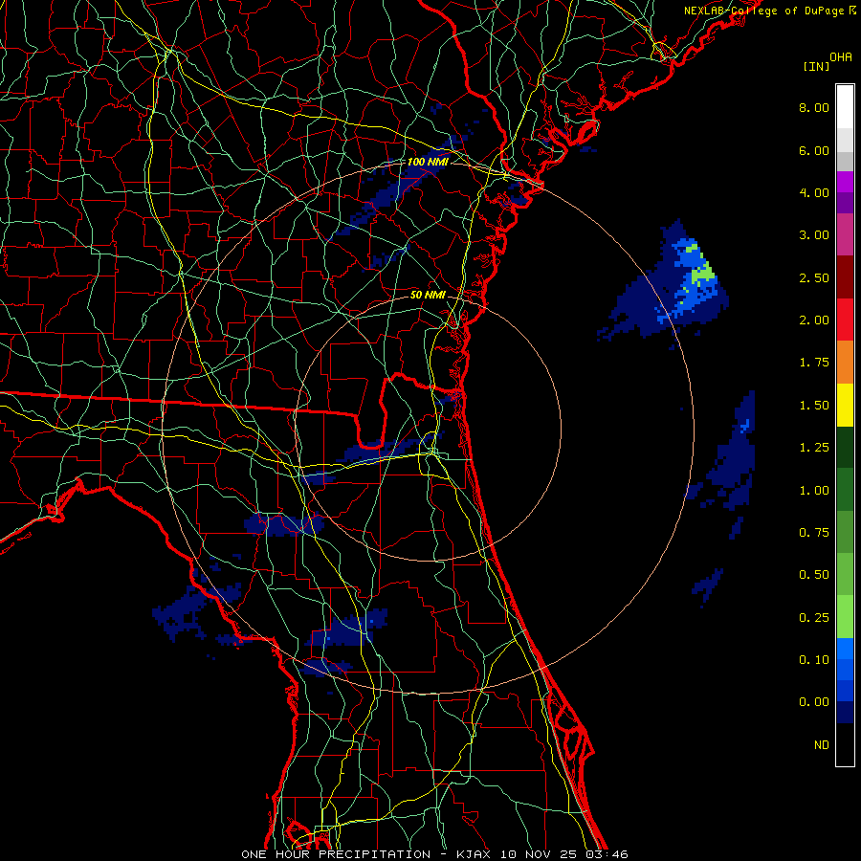Click the bright red legend swatch at 2.00
Viewport: 861px width, 861px height.
845,320
